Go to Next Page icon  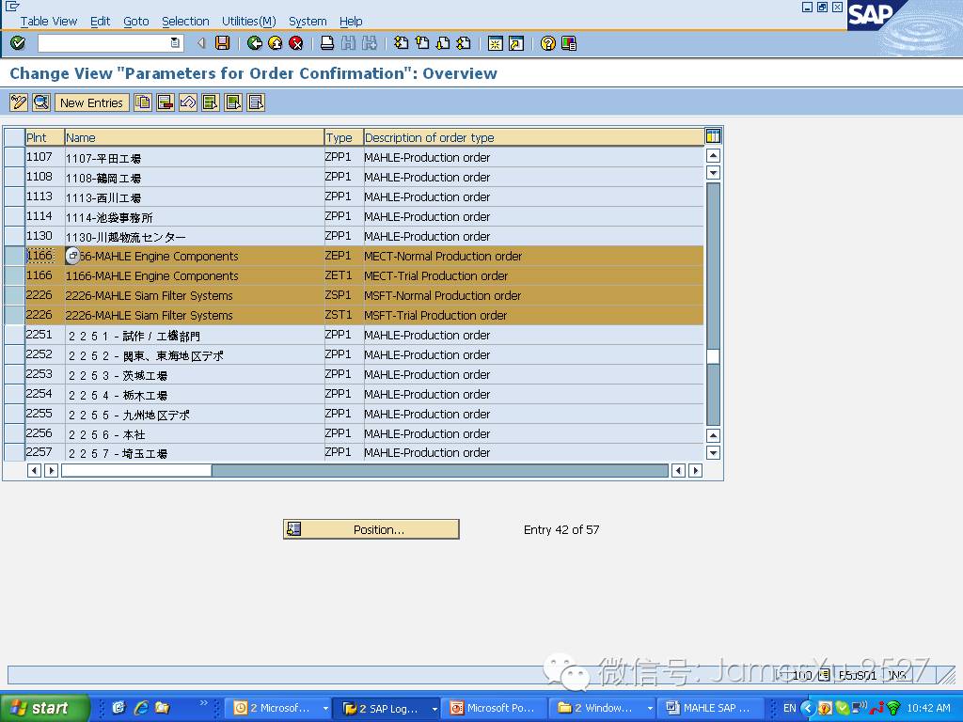click(x=443, y=43)
